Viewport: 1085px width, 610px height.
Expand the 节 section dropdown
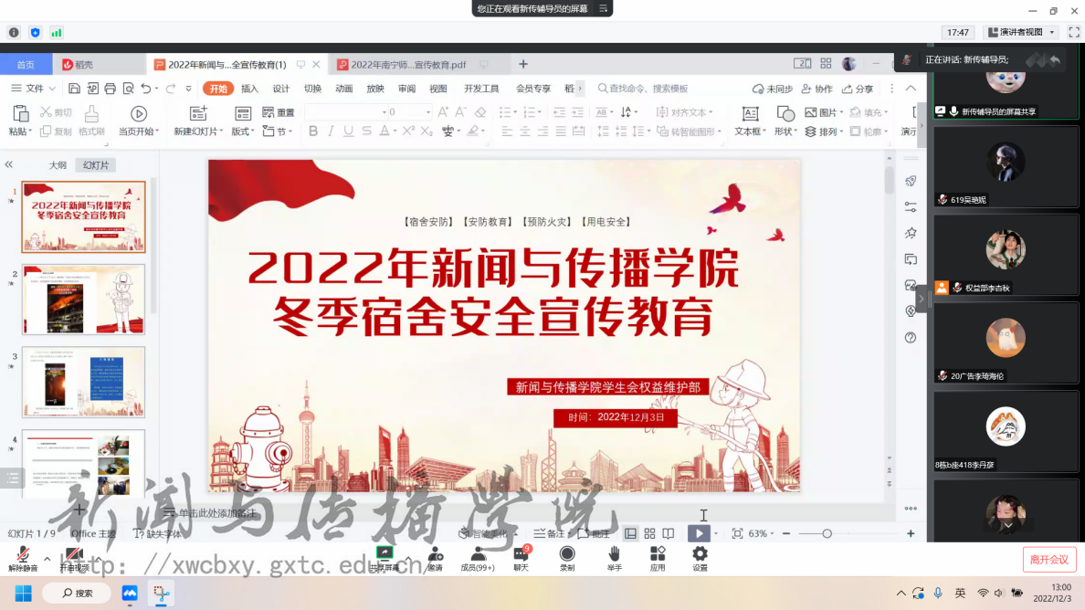pos(290,131)
